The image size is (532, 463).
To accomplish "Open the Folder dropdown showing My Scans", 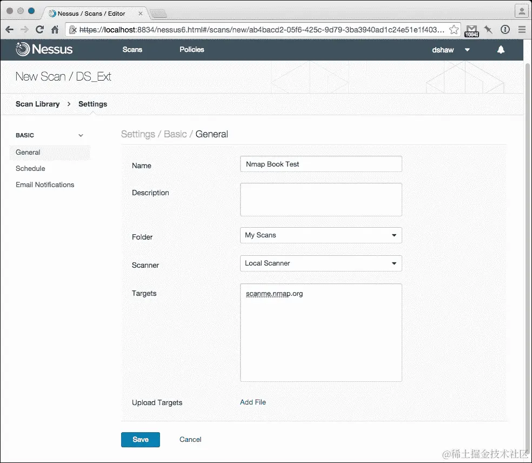I will tap(321, 235).
